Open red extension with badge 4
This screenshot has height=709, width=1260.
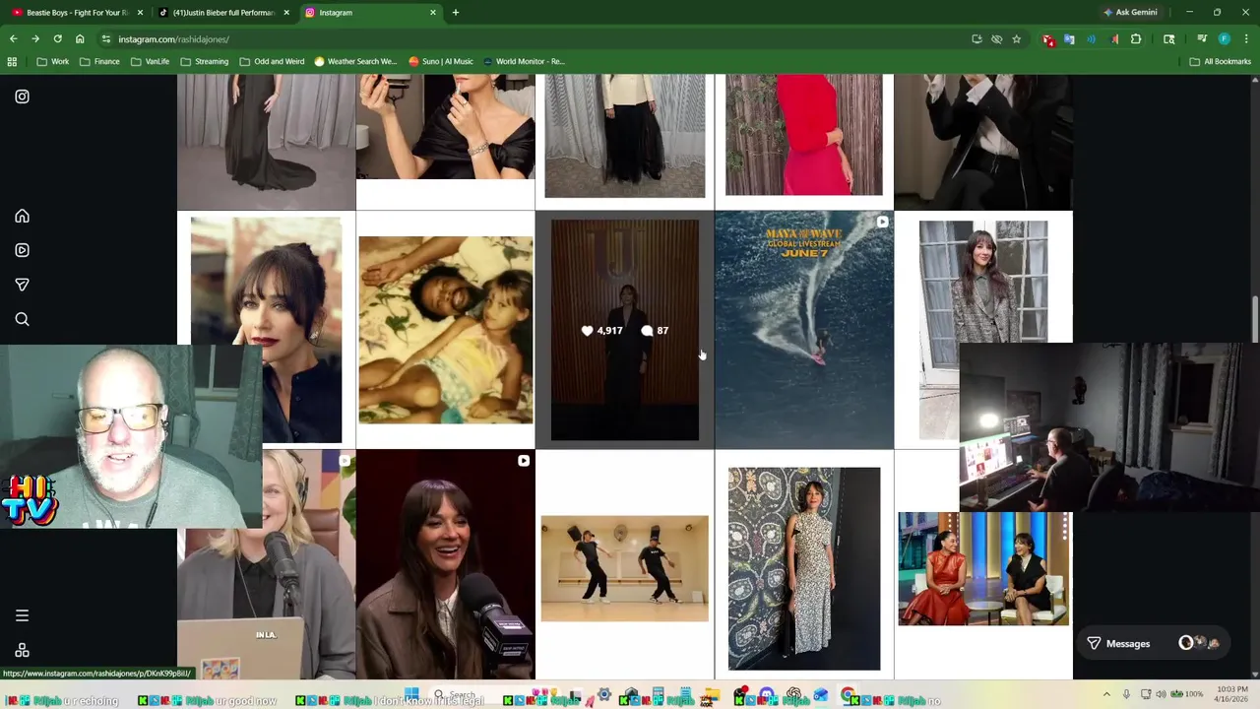[1048, 39]
